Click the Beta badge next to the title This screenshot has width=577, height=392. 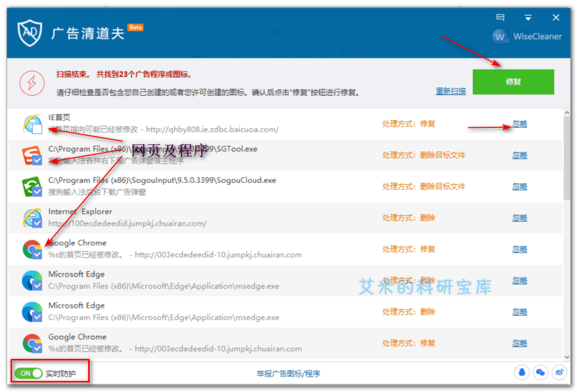(135, 27)
